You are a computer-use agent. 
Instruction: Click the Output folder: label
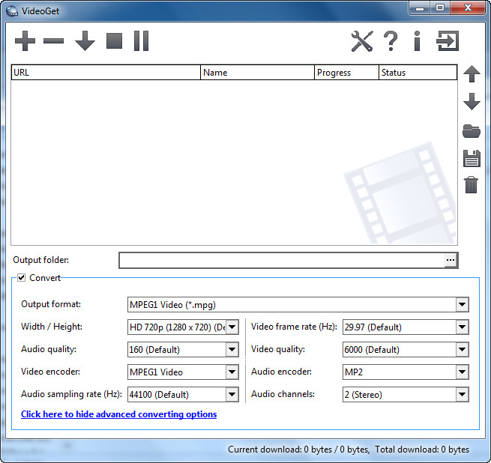[41, 260]
